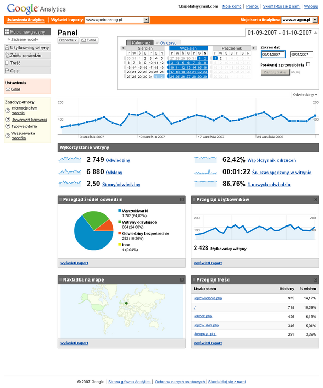Screen dimensions: 323x388
Task: Close the Nakładka na mapę widget
Action: tap(182, 279)
